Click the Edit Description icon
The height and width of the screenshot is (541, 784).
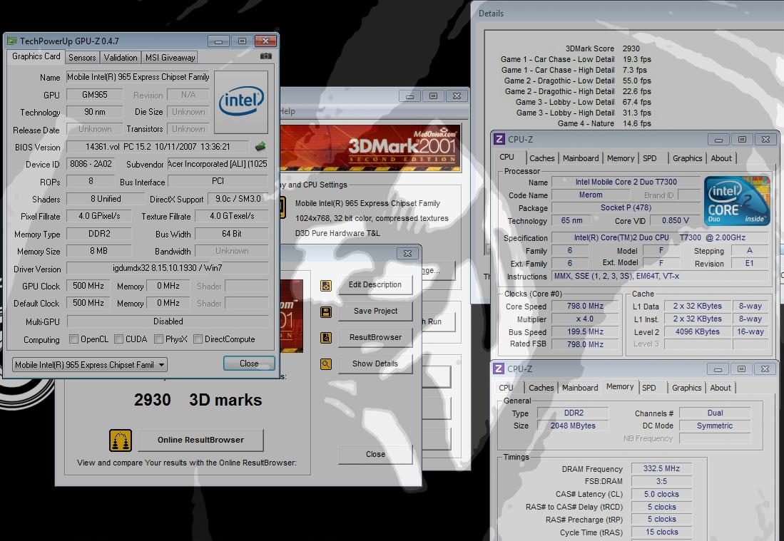(326, 285)
